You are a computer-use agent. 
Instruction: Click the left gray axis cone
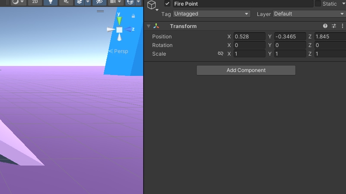[x=111, y=29]
